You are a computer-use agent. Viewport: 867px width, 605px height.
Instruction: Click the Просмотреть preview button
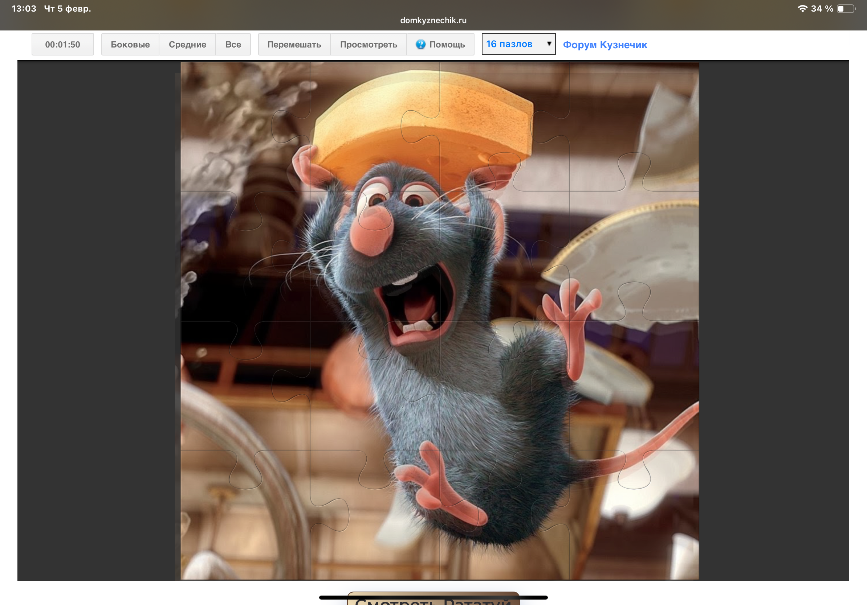(x=368, y=45)
